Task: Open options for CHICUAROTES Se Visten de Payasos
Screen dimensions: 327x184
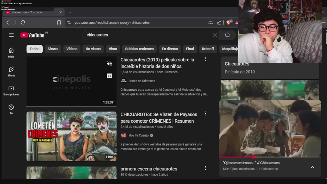Action: (205, 114)
